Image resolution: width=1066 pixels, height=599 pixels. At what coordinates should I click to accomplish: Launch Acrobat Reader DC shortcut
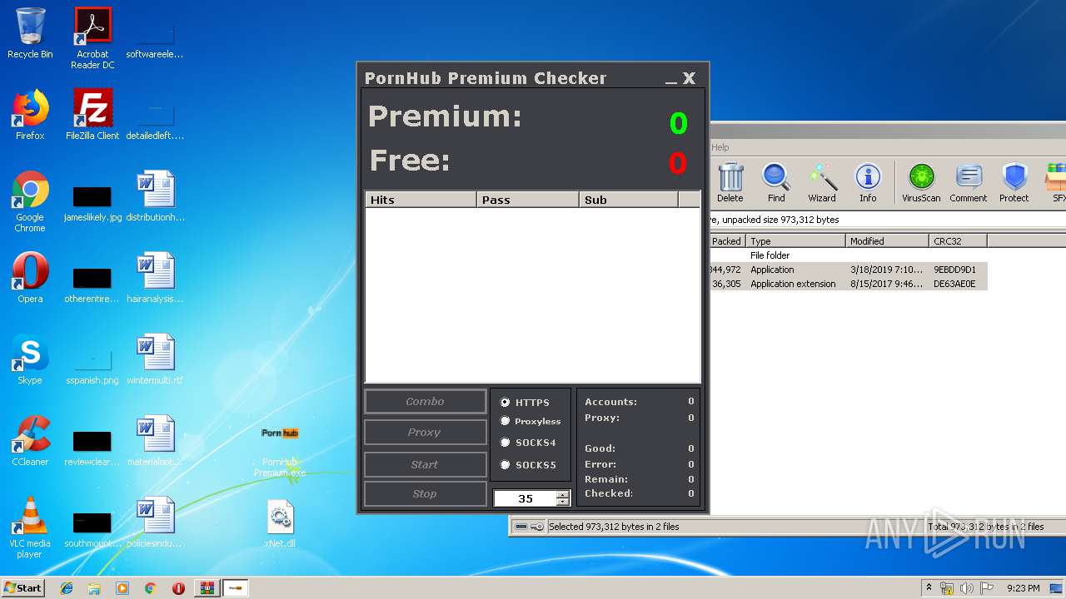pos(92,38)
